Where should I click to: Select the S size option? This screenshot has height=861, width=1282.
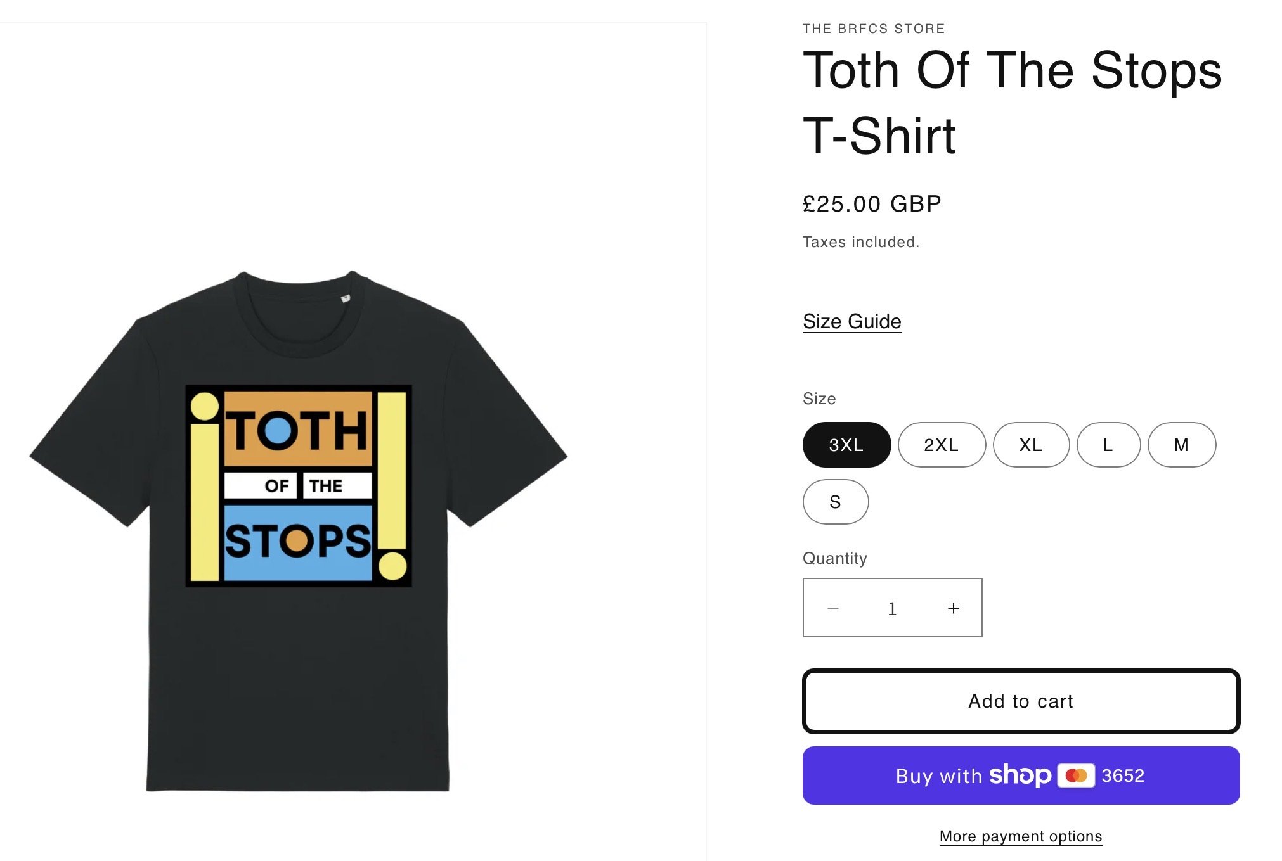pyautogui.click(x=835, y=502)
